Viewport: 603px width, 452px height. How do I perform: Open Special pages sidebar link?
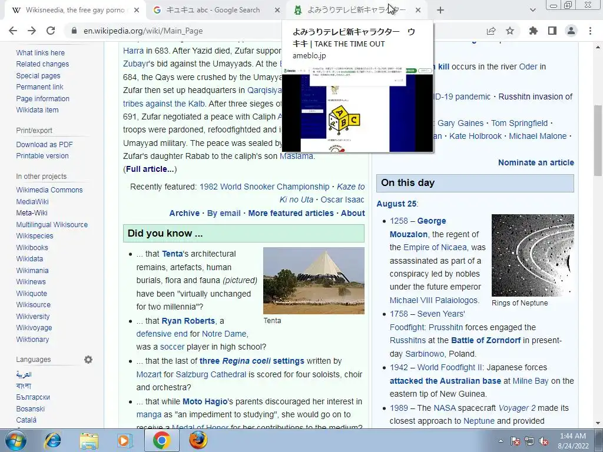tap(38, 76)
